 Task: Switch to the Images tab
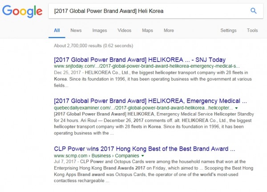click(x=100, y=31)
